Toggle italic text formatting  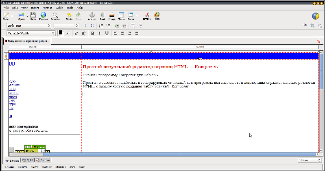(x=100, y=33)
